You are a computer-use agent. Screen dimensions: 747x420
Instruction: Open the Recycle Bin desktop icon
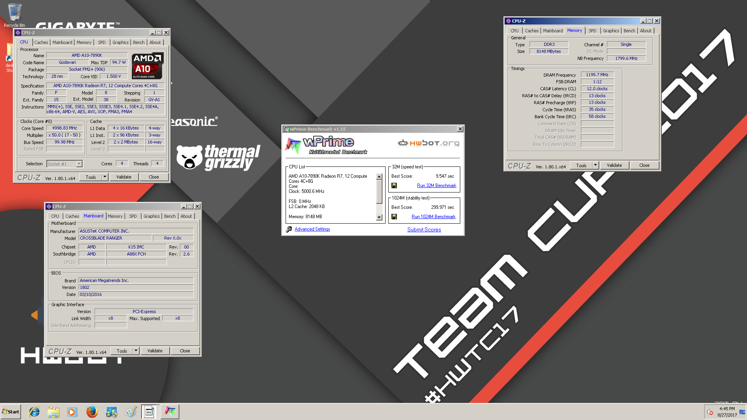pos(14,16)
